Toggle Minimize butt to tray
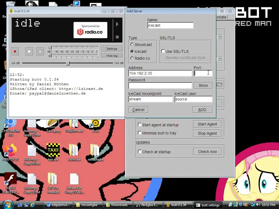The image size is (279, 209). pos(140,133)
